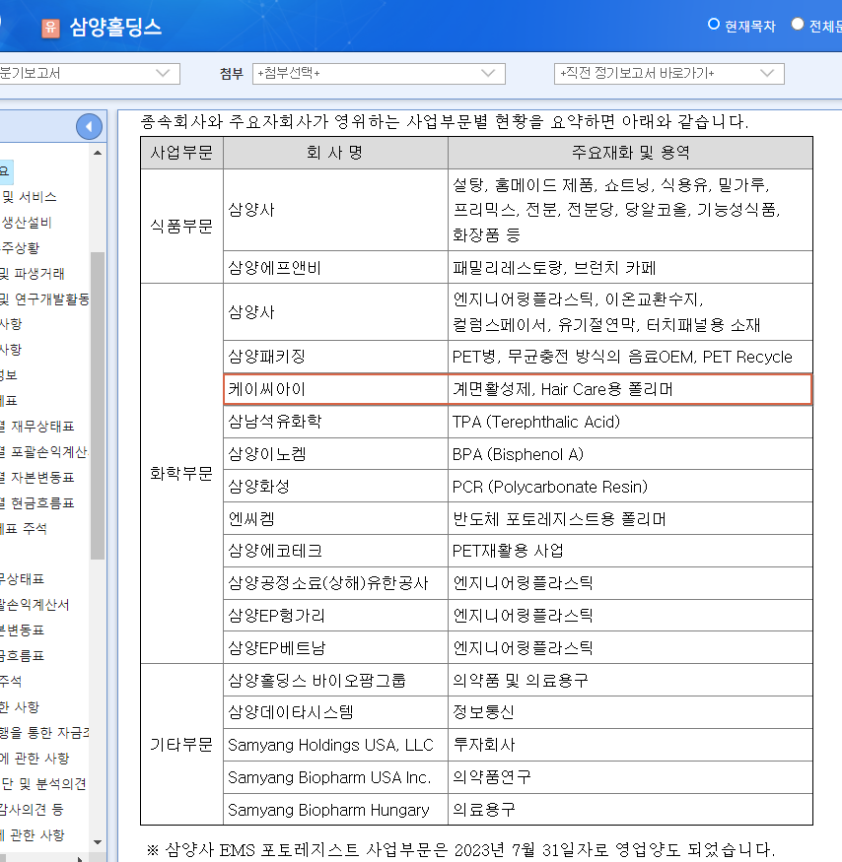The image size is (842, 862).
Task: Click the 삼양에코테크 cell
Action: click(x=335, y=551)
